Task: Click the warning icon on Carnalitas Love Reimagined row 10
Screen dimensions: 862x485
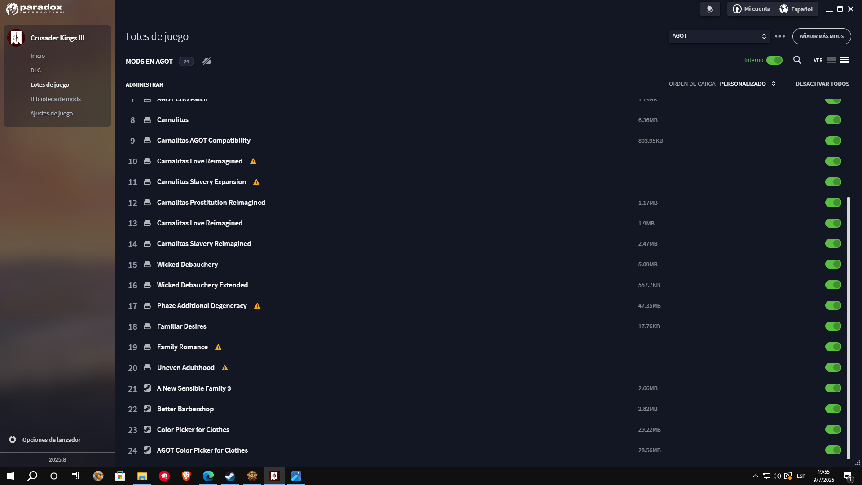Action: pyautogui.click(x=253, y=161)
